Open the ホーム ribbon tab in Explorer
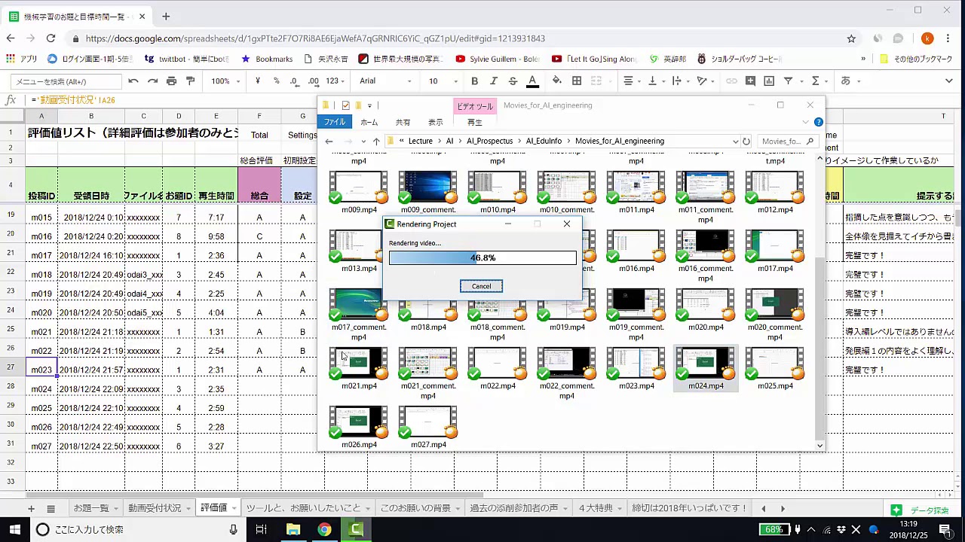Screen dimensions: 965x542 (369, 122)
